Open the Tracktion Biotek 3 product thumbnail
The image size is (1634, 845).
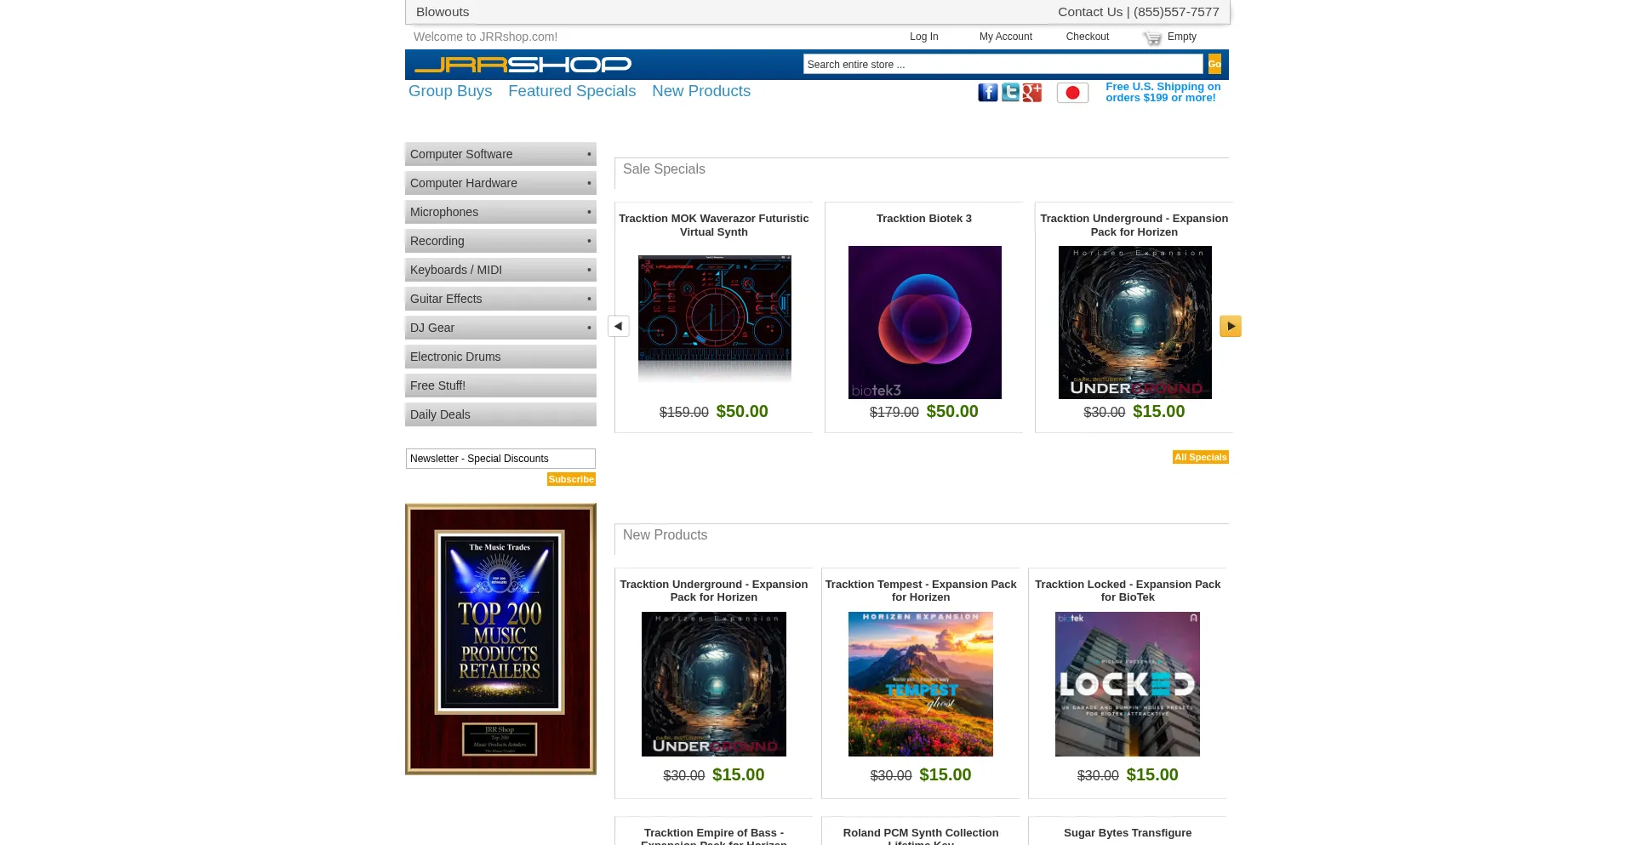point(925,323)
